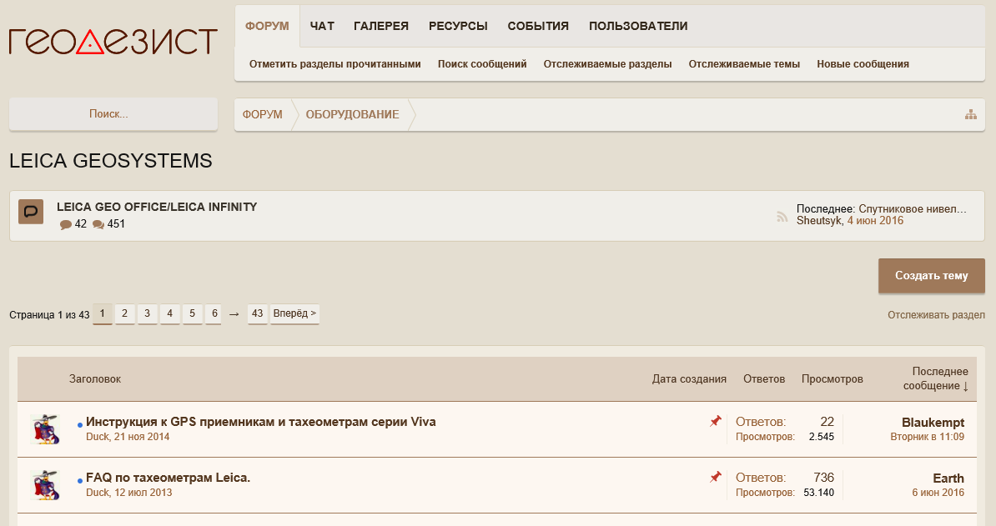Click view count 2.545

pyautogui.click(x=822, y=437)
